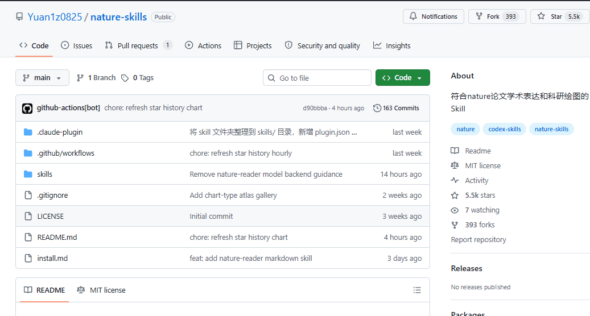Open the LICENSE file name

pyautogui.click(x=51, y=217)
